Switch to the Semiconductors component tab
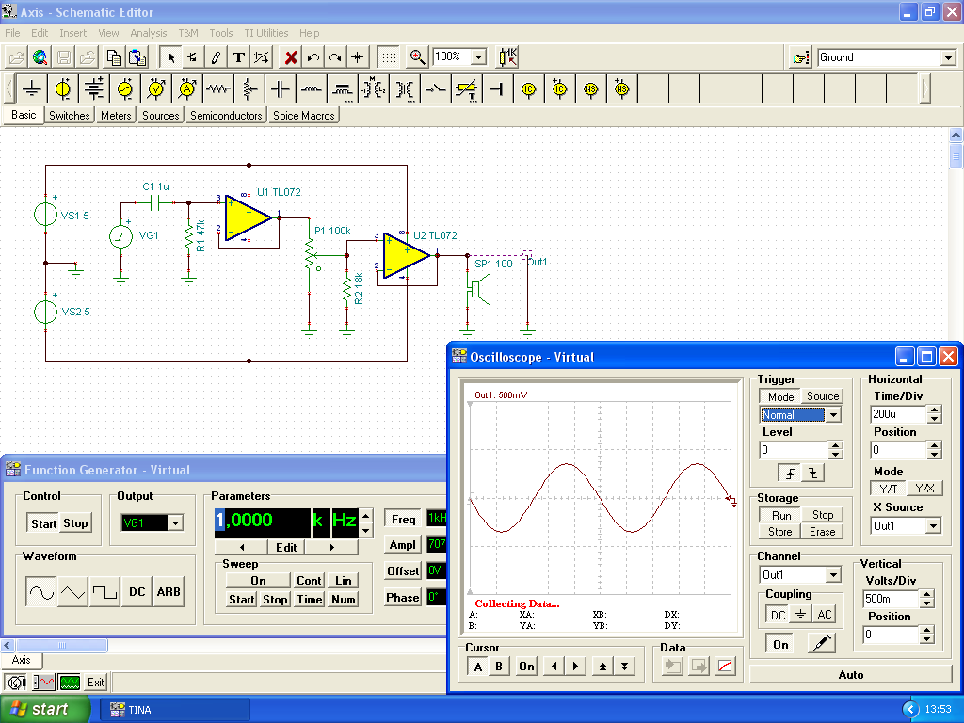This screenshot has width=964, height=723. pos(226,116)
